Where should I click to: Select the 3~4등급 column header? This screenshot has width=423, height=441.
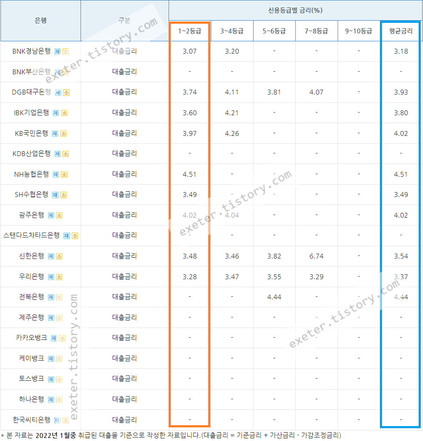pyautogui.click(x=232, y=31)
